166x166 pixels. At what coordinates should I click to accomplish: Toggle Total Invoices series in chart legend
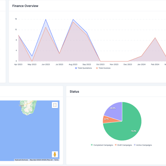103,68
